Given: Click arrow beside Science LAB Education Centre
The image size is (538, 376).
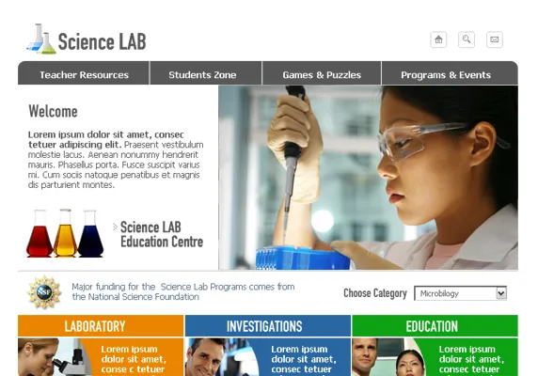Looking at the screenshot, I should tap(115, 227).
